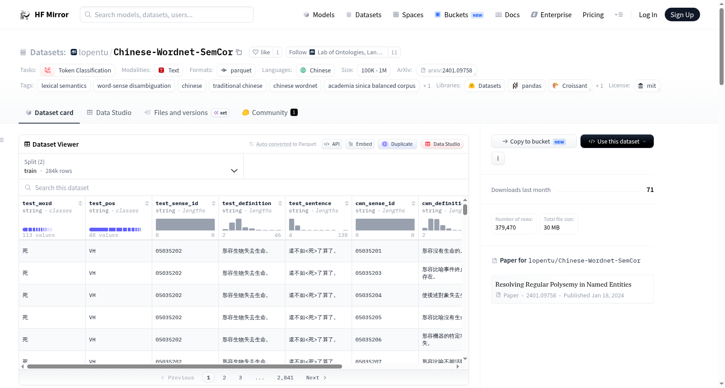Like the Chinese-Wordnet-SemCor dataset
This screenshot has width=725, height=388.
(261, 53)
